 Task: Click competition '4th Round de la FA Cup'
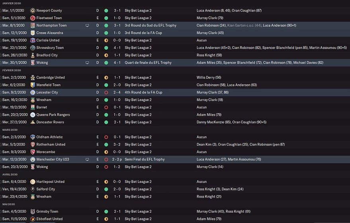pyautogui.click(x=143, y=92)
